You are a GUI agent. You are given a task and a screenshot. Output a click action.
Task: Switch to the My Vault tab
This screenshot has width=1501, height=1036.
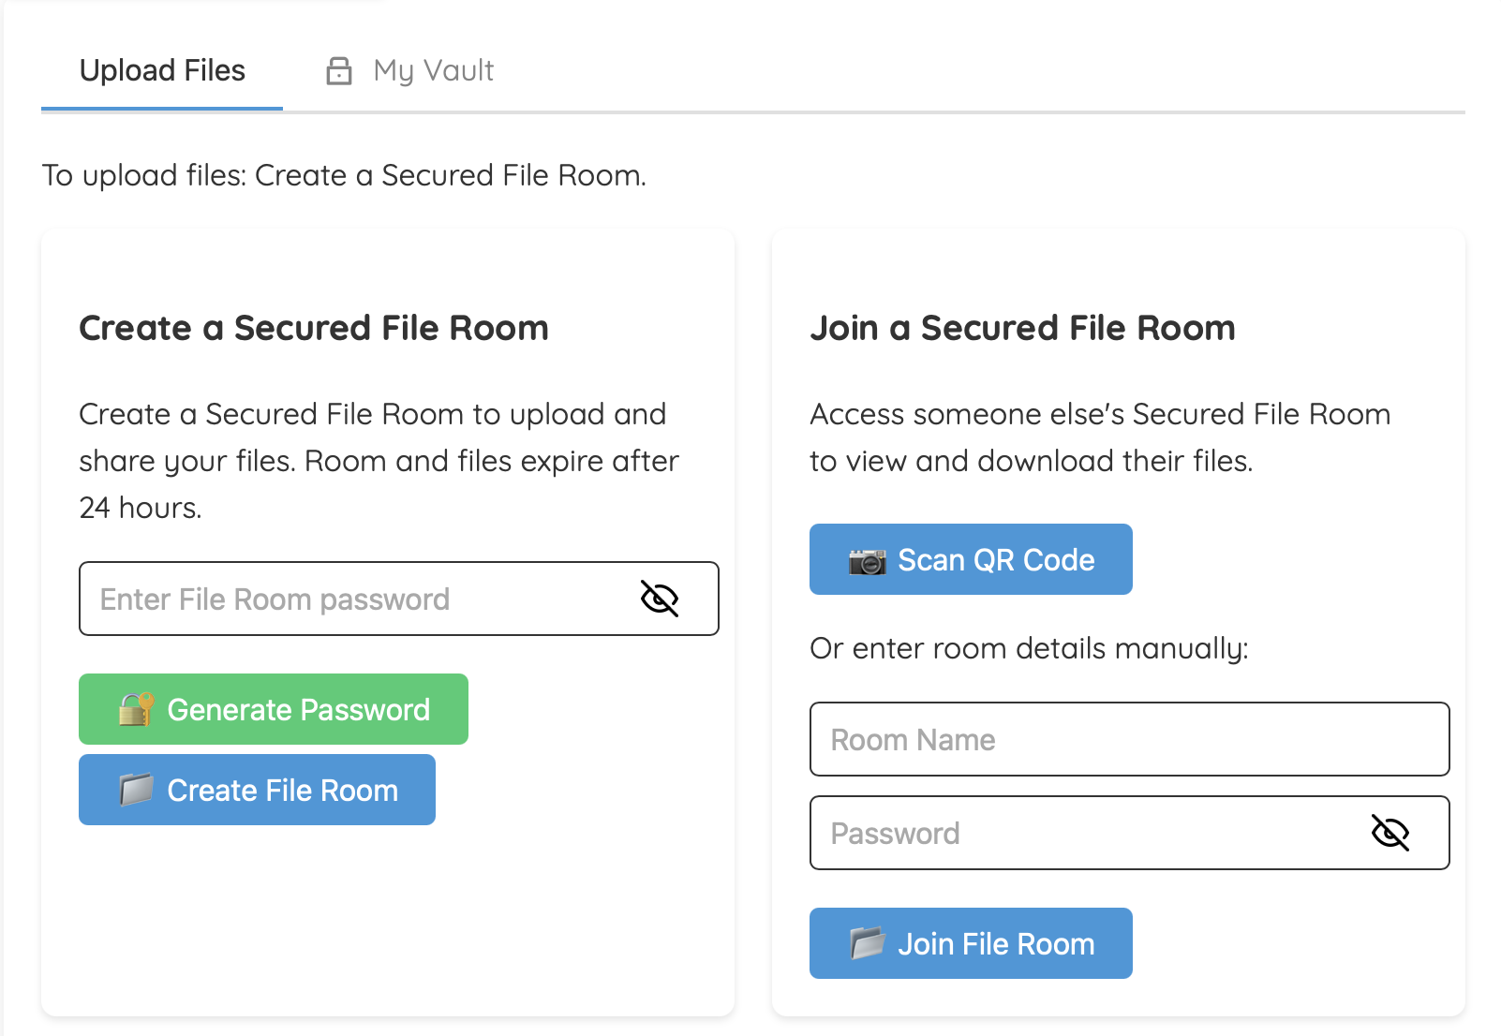pos(433,69)
